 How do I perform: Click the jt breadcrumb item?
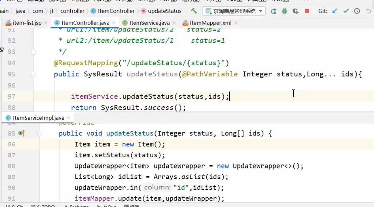pyautogui.click(x=51, y=11)
